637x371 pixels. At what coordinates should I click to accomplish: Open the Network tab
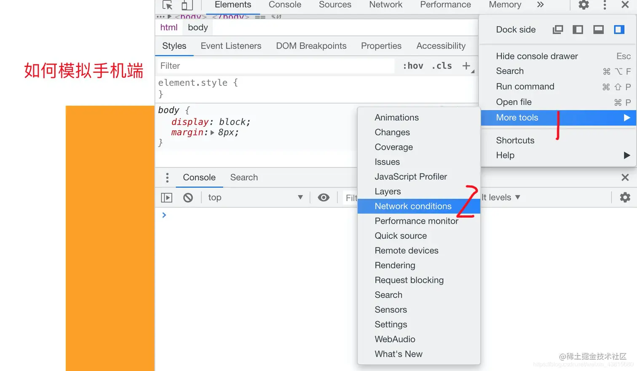386,5
